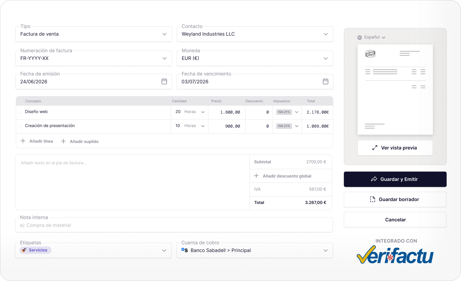The width and height of the screenshot is (461, 281).
Task: Click the quantity 20 field
Action: coord(178,112)
